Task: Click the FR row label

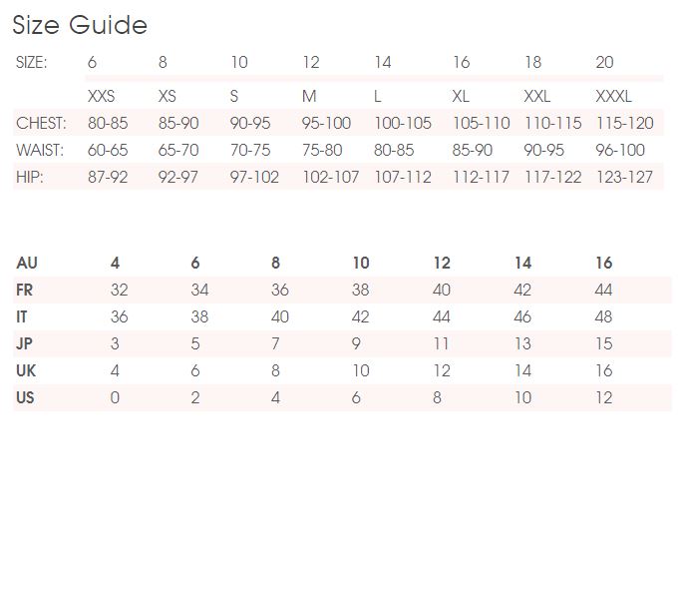Action: click(x=25, y=291)
